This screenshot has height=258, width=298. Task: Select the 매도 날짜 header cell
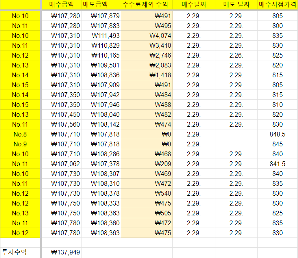[236, 5]
